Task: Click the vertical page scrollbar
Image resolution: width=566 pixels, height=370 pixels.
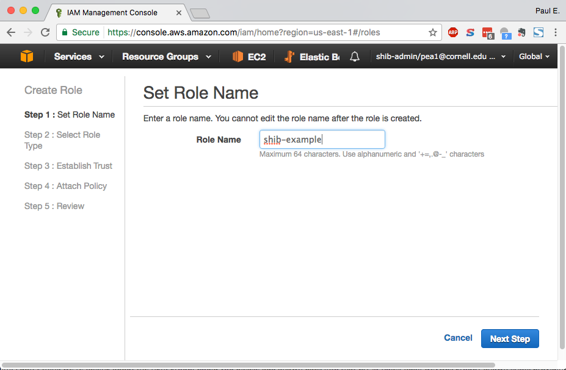Action: pos(562,197)
